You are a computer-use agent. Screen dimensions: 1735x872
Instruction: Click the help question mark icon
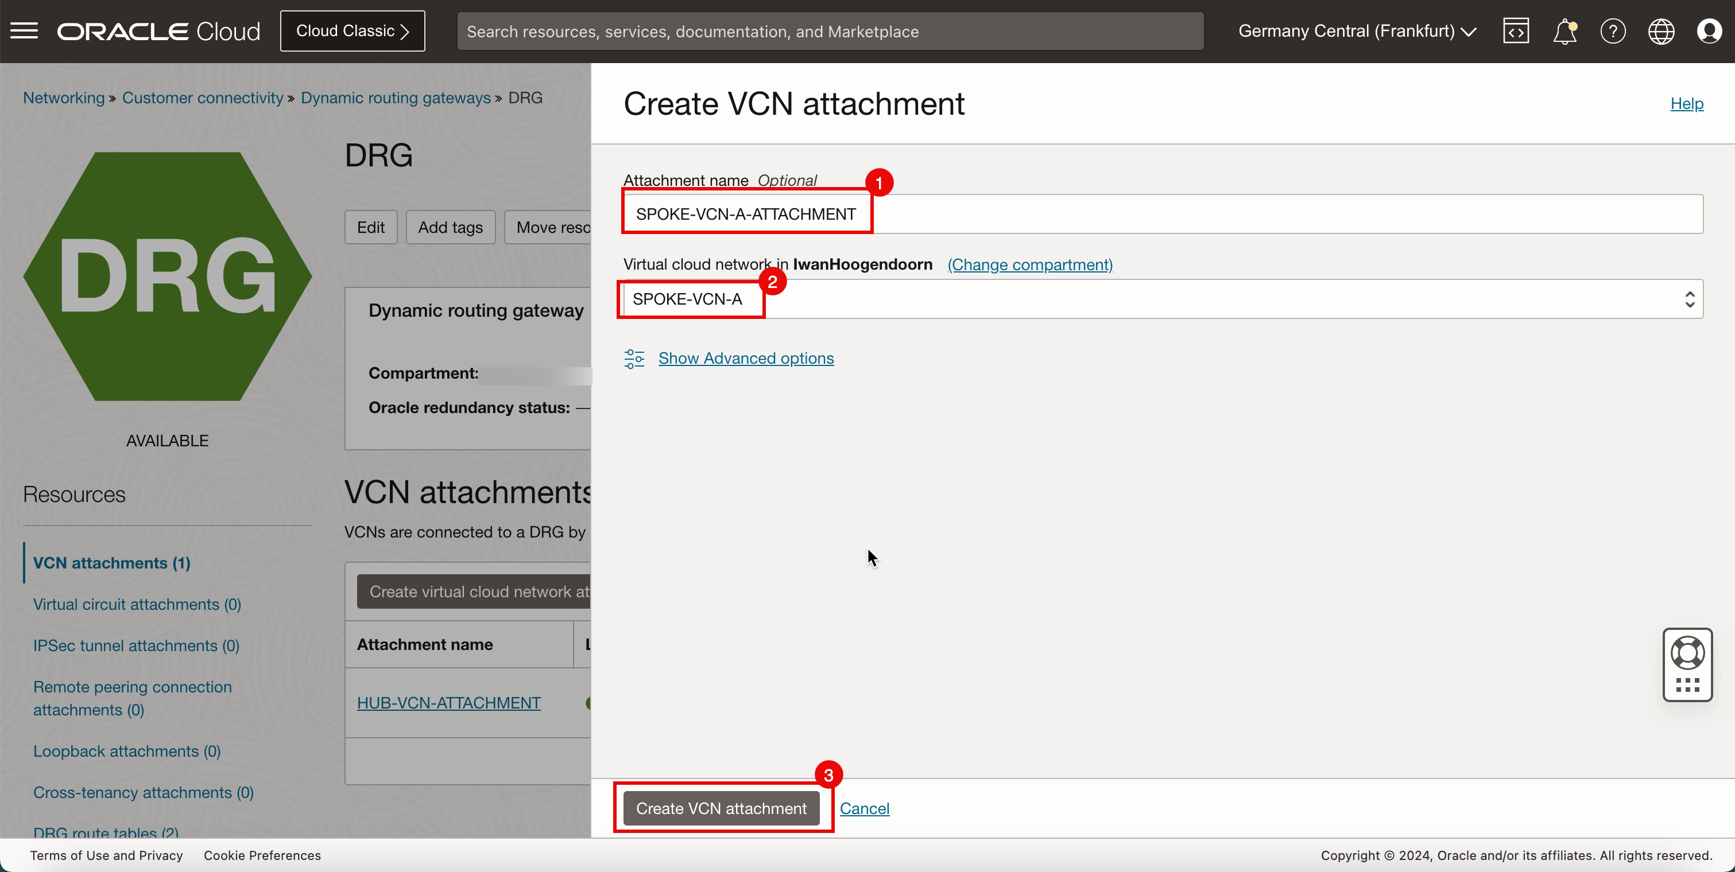[x=1612, y=31]
